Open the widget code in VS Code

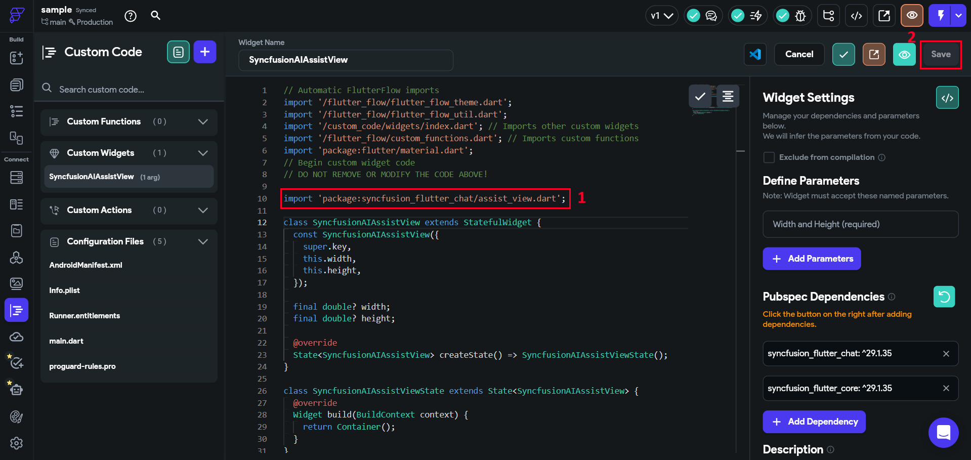click(754, 54)
